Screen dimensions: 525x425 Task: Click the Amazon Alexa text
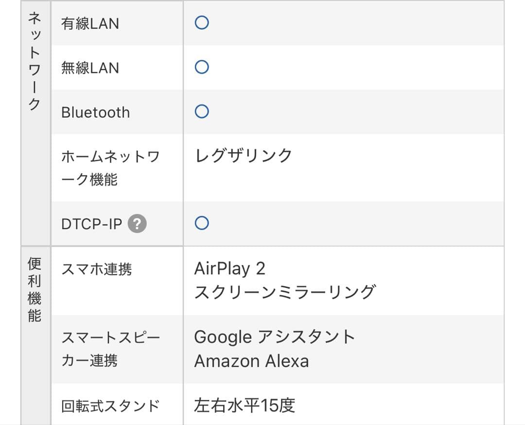[x=251, y=361]
